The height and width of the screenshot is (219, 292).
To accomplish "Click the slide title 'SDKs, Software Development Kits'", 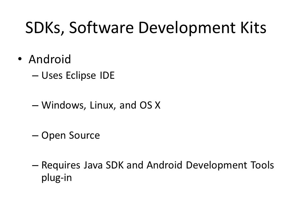I will [x=146, y=28].
